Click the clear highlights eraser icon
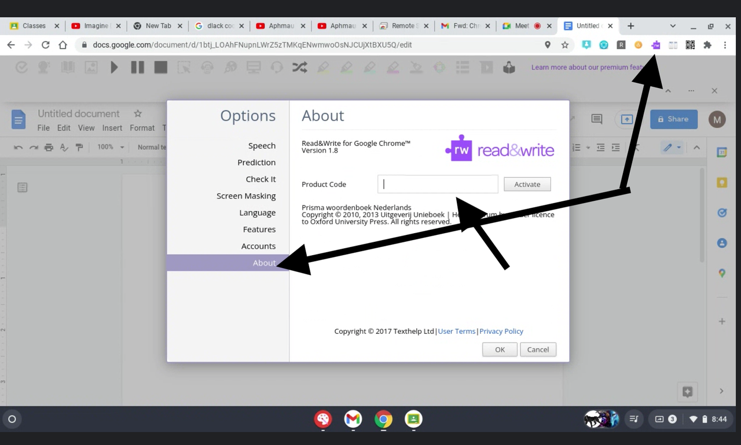This screenshot has width=741, height=445. pyautogui.click(x=416, y=68)
